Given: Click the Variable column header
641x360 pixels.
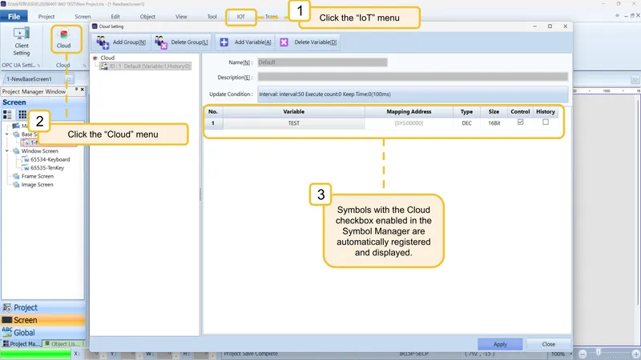Looking at the screenshot, I should (294, 111).
